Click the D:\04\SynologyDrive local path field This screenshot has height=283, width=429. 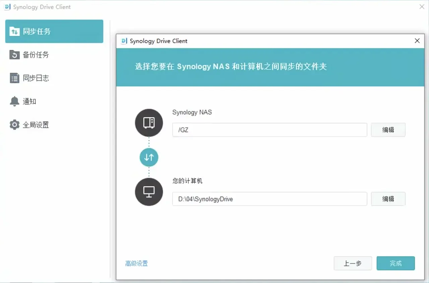[270, 199]
